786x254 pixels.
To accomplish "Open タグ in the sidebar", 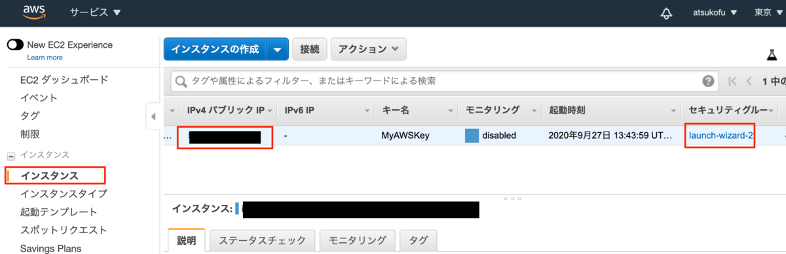I will (29, 116).
